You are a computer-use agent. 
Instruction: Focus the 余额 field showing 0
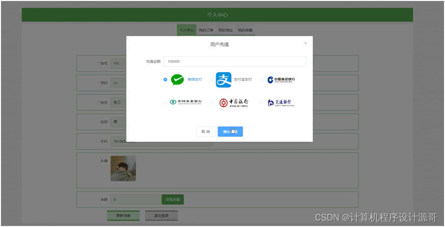pyautogui.click(x=136, y=199)
